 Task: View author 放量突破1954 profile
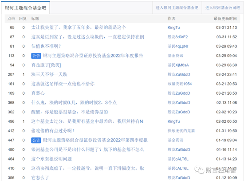click(x=180, y=84)
